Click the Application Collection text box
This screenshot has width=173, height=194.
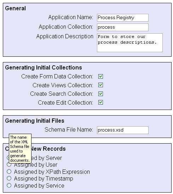[x=122, y=27]
